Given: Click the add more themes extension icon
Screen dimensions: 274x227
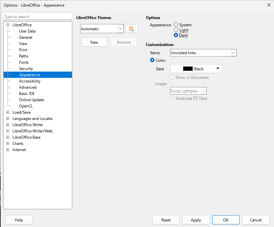Looking at the screenshot, I should pyautogui.click(x=131, y=29).
